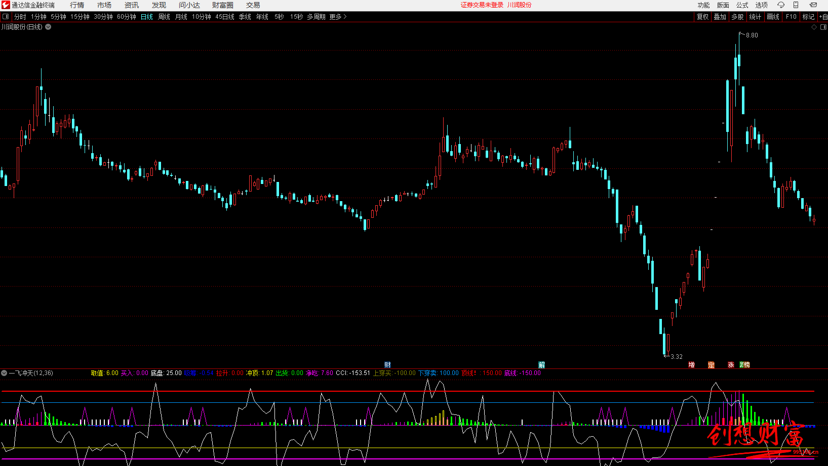This screenshot has width=828, height=466.
Task: Open the customer service headset icon
Action: tap(781, 5)
